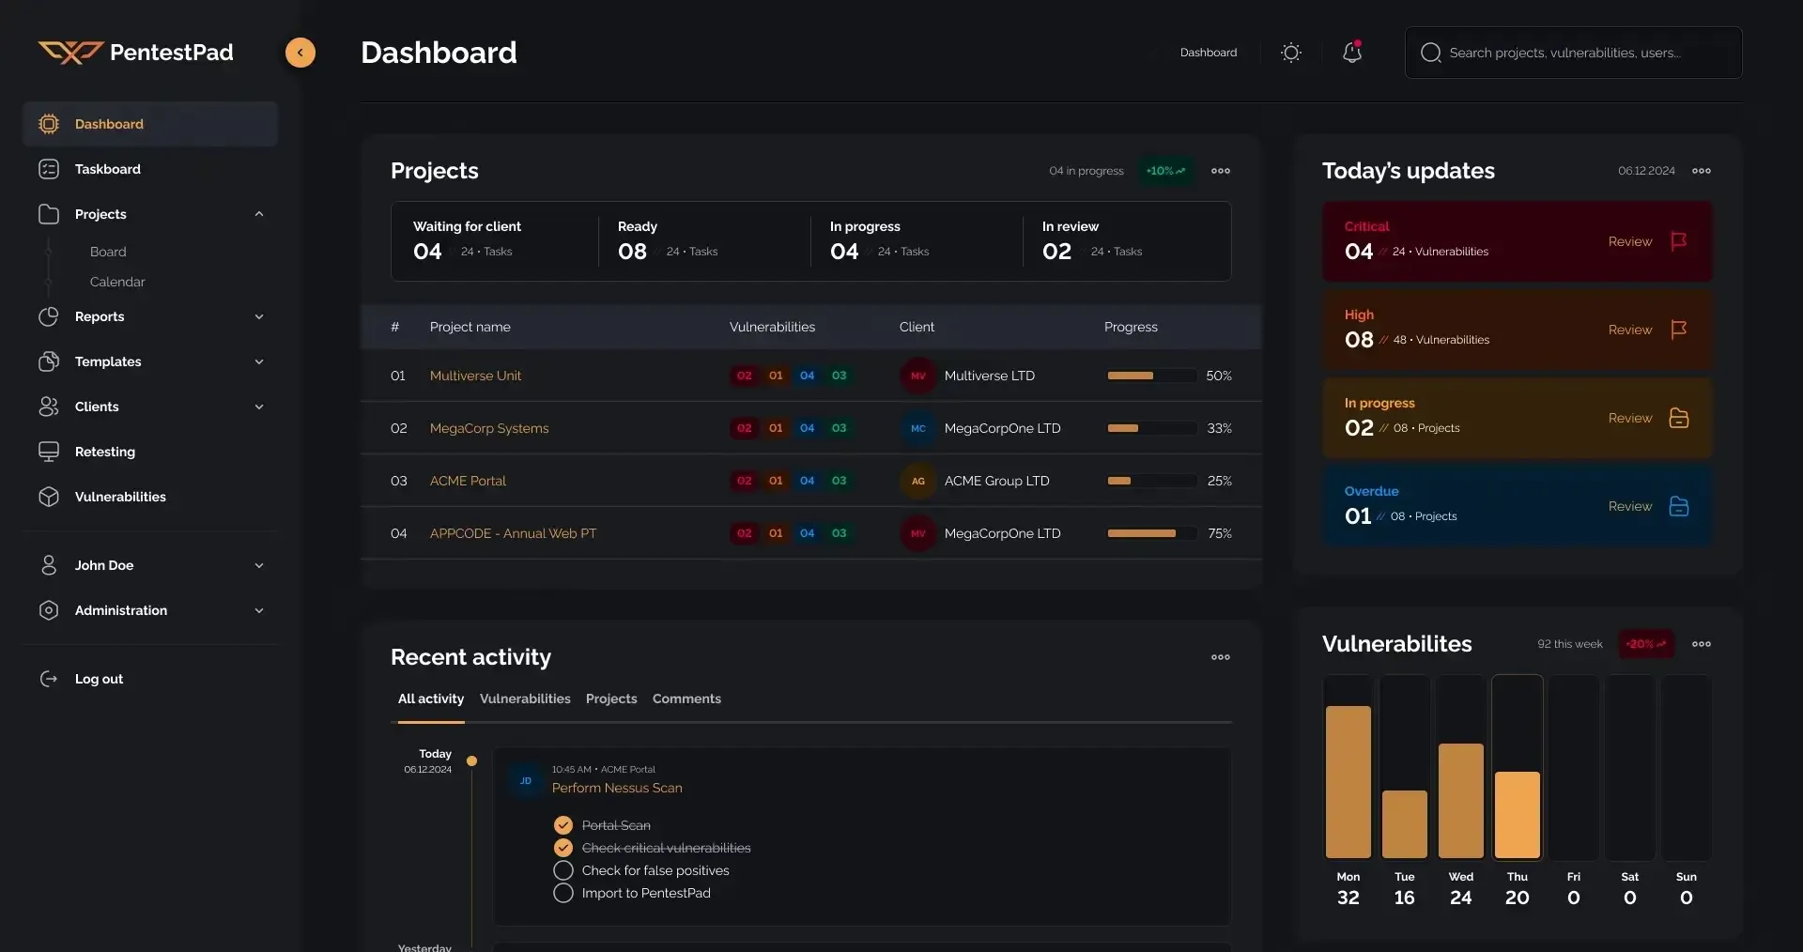Screen dimensions: 1803x952
Task: Click the MV avatar for Multiverse LTD
Action: [x=918, y=376]
